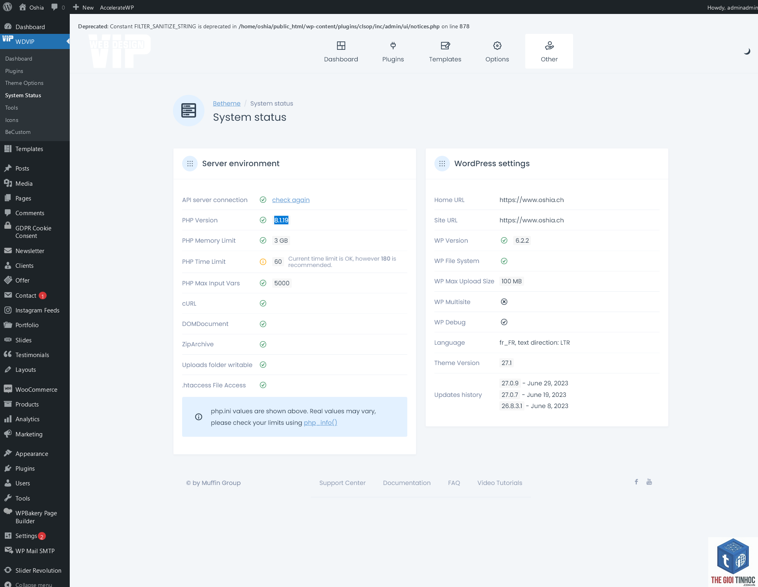758x587 pixels.
Task: Open the Templates tab in Betheme header
Action: pos(445,51)
